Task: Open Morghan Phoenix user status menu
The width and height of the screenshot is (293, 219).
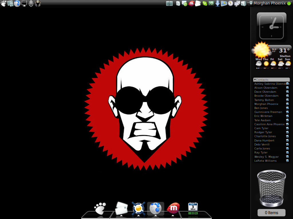Action: click(270, 3)
